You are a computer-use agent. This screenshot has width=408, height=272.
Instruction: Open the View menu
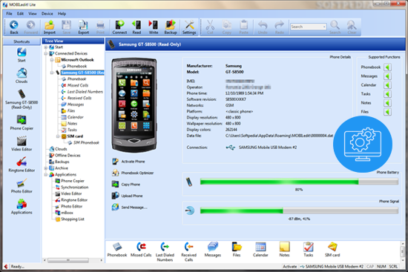[33, 13]
